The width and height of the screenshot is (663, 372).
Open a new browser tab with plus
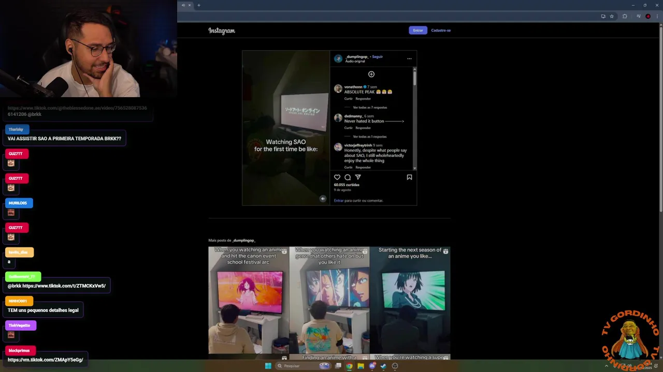click(199, 5)
